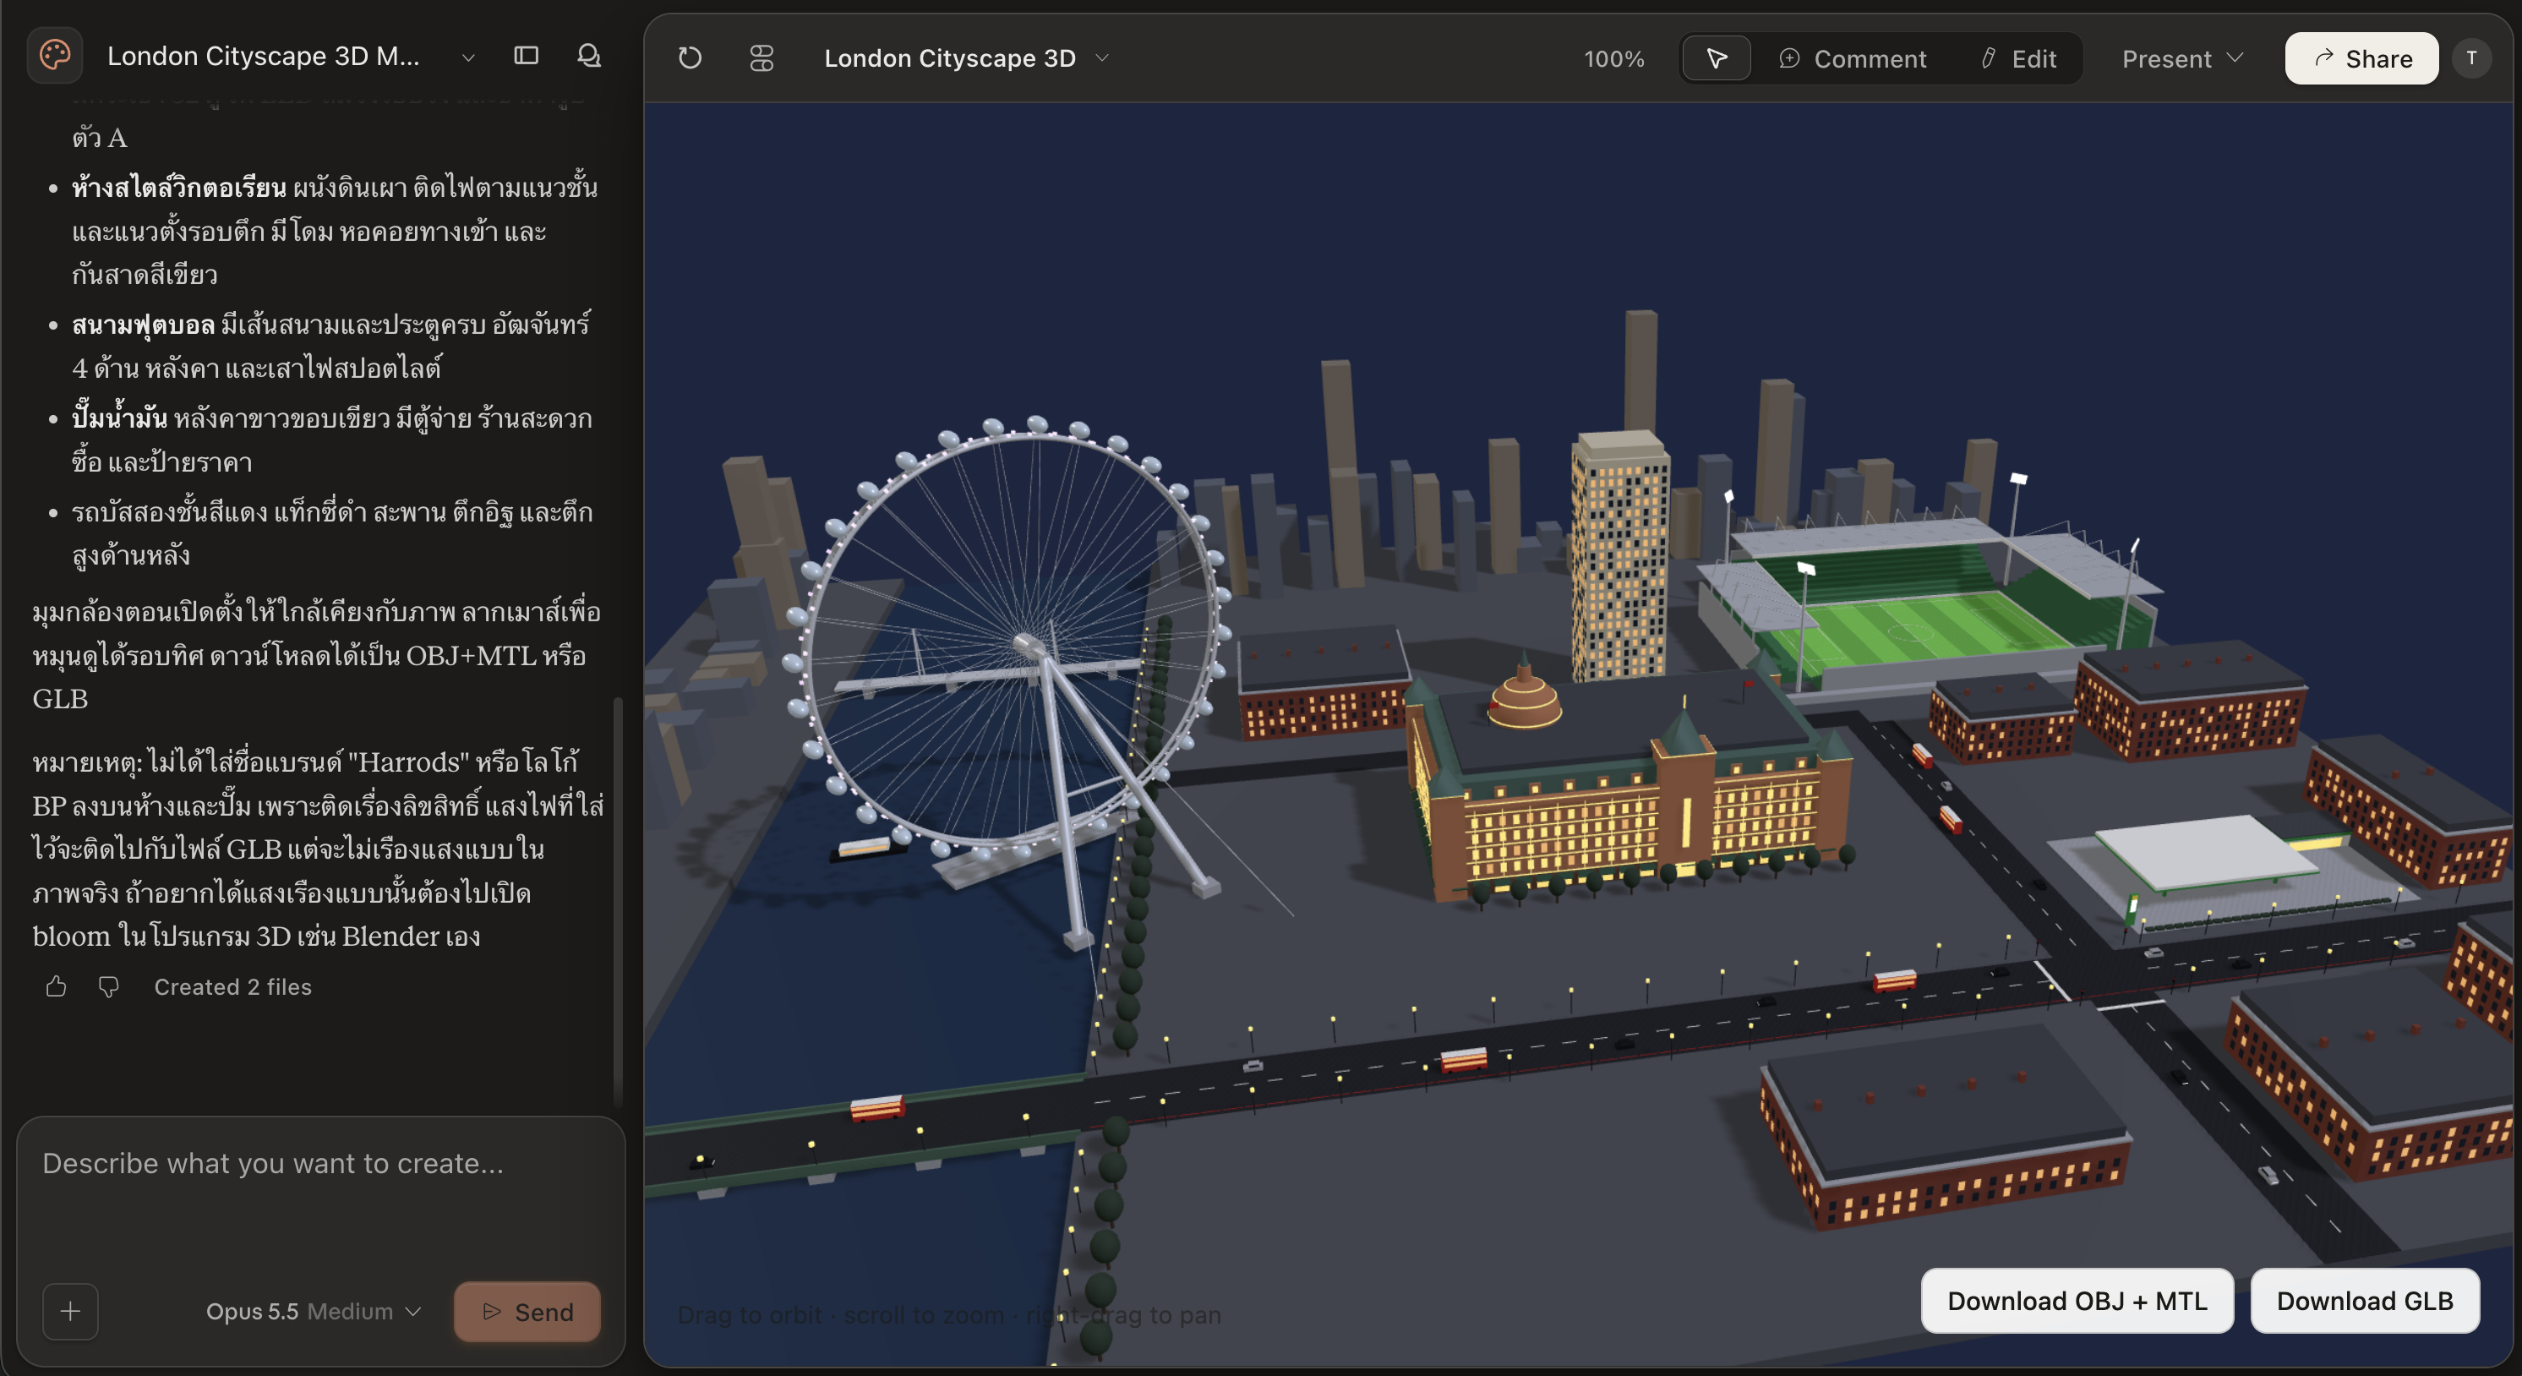Open the Opus 5.5 Medium model selector
The image size is (2522, 1376).
tap(314, 1312)
